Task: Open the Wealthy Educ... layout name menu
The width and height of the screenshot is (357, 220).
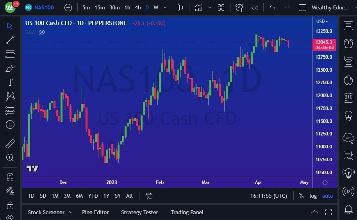Action: pos(330,7)
